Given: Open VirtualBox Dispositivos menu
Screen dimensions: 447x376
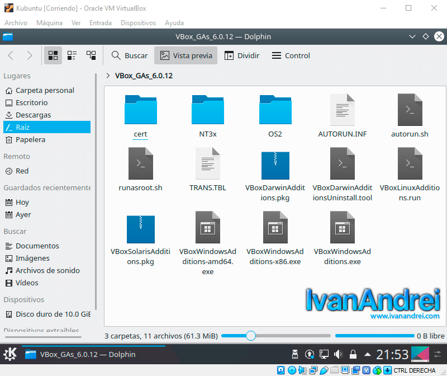Looking at the screenshot, I should click(138, 23).
